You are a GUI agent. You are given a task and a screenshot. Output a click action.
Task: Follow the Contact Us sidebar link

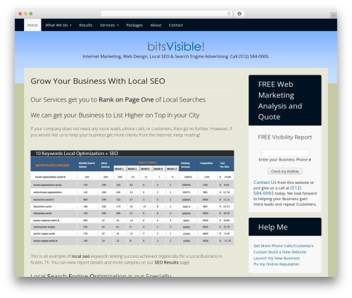click(265, 182)
